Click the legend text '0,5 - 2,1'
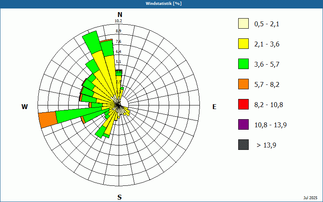The image size is (323, 202). tap(267, 24)
